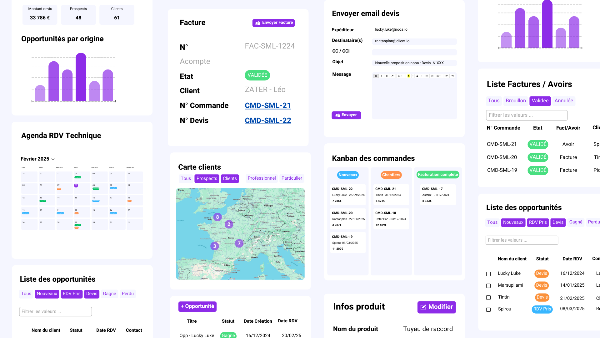The image size is (600, 338).
Task: Open the highlight color dropdown arrow
Action: coord(413,76)
